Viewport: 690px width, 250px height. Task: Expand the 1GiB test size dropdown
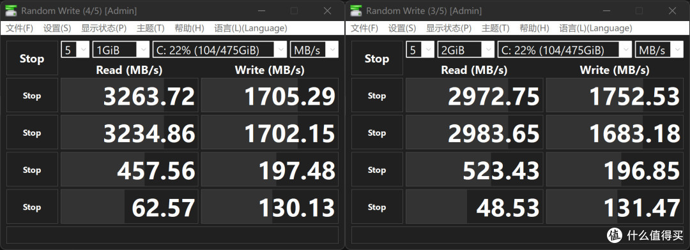121,50
